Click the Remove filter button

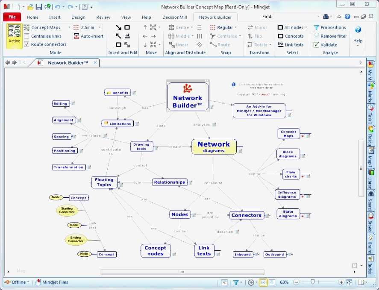coord(330,36)
